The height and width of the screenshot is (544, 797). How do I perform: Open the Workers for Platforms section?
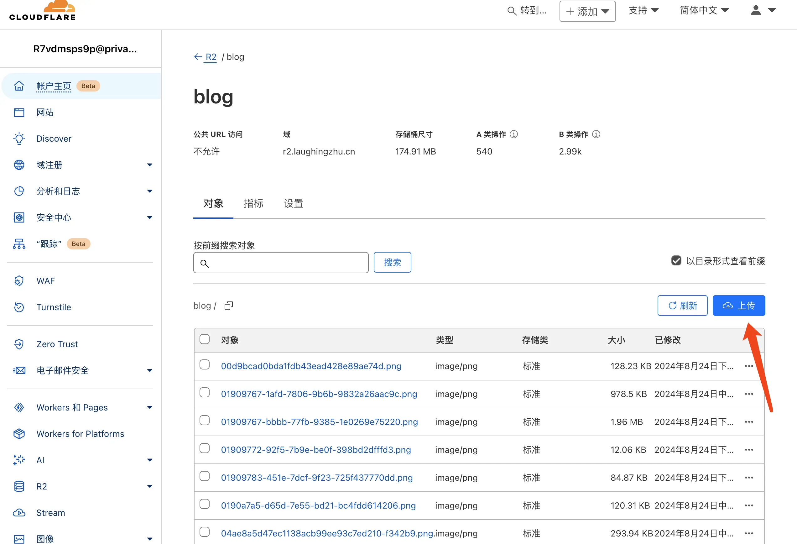pos(80,434)
